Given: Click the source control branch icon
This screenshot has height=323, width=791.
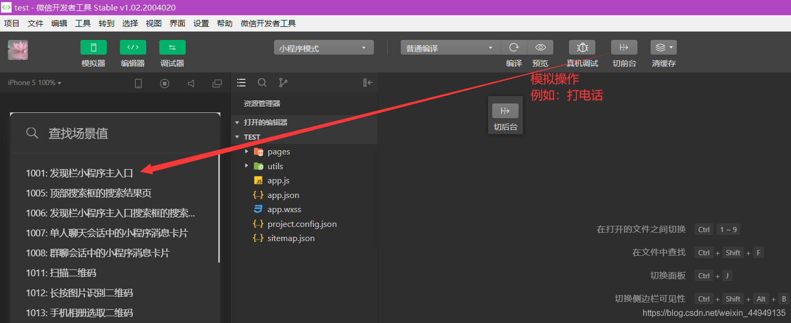Looking at the screenshot, I should pyautogui.click(x=283, y=82).
